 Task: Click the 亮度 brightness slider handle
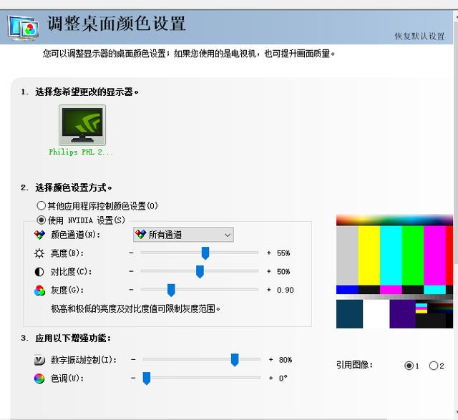(205, 253)
